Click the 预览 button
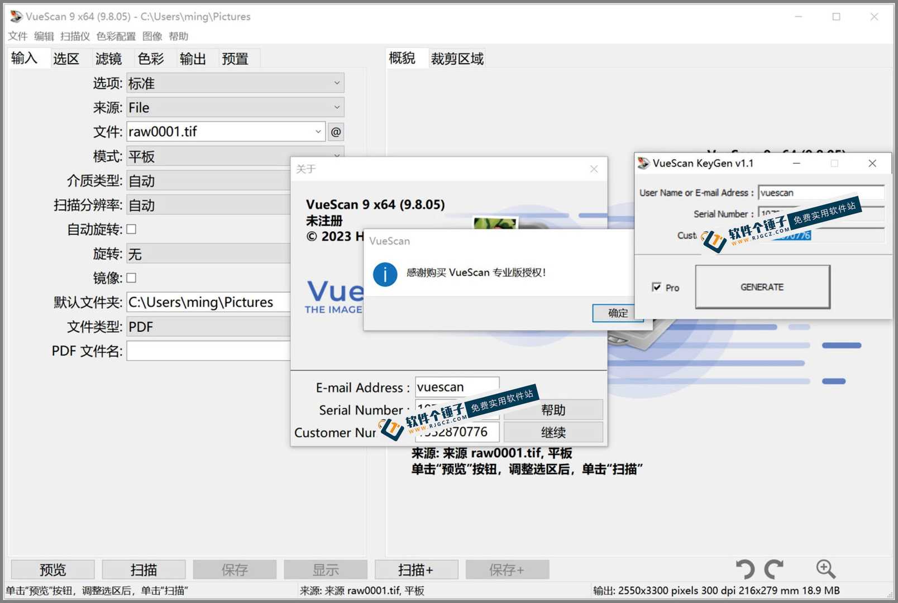The image size is (898, 603). pos(52,569)
